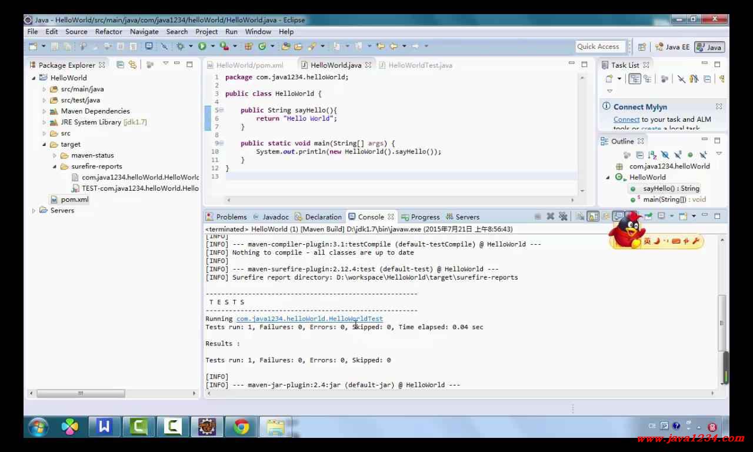The width and height of the screenshot is (753, 452).
Task: Expand the Servers project node
Action: pos(34,211)
